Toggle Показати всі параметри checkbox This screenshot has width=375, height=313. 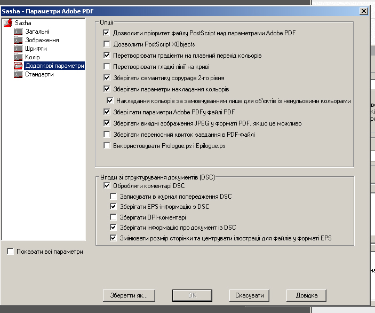(x=11, y=252)
